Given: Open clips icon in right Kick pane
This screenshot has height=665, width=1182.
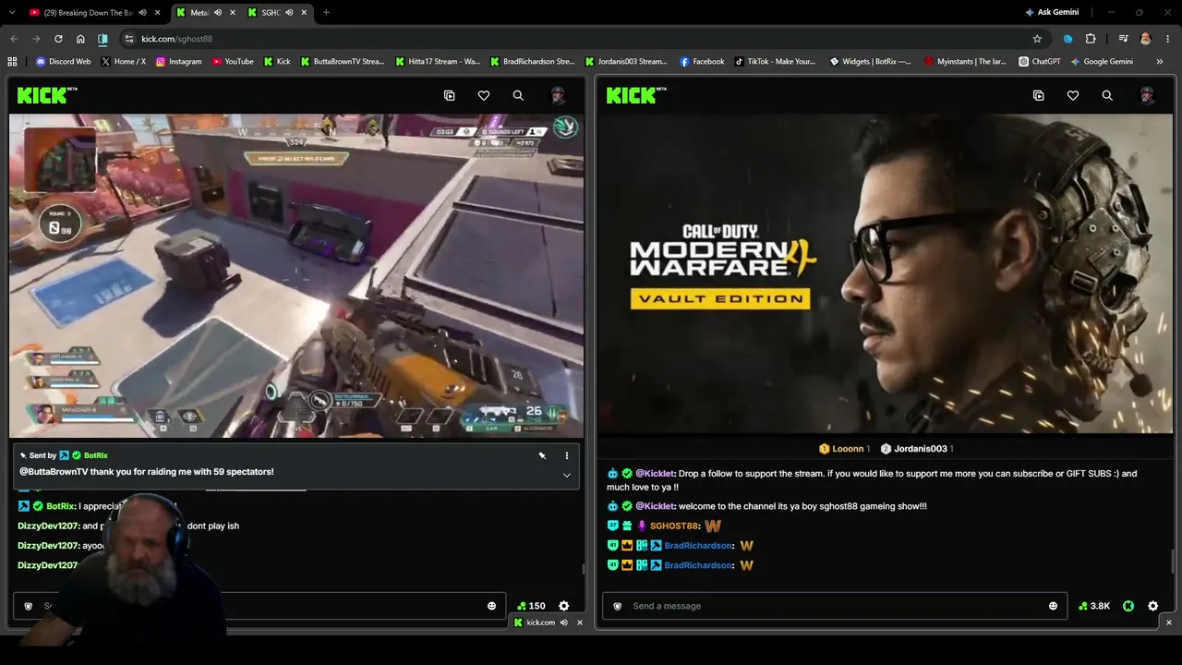Looking at the screenshot, I should [1038, 95].
